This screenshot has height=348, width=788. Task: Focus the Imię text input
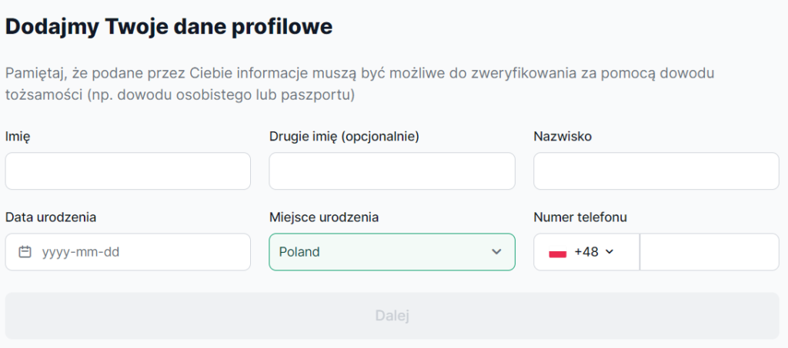pos(128,171)
